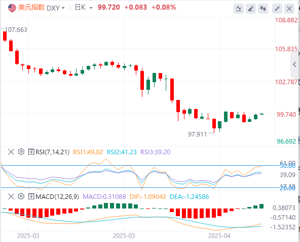The image size is (300, 242).
Task: Click the -1.52352 MACD axis label
Action: click(283, 227)
